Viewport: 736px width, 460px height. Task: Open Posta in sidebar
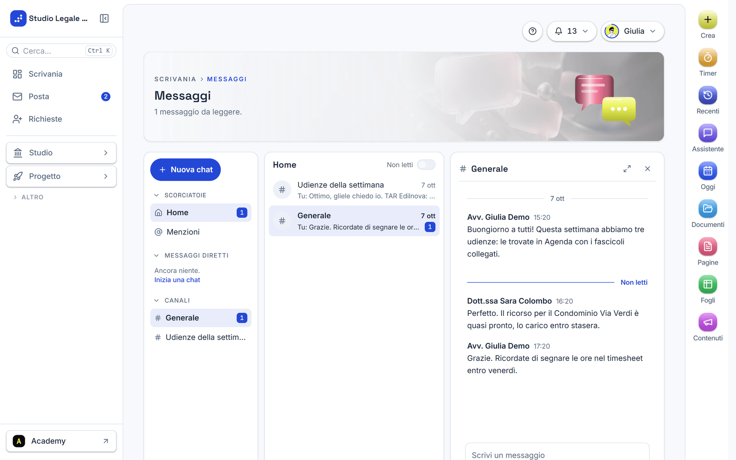tap(61, 97)
